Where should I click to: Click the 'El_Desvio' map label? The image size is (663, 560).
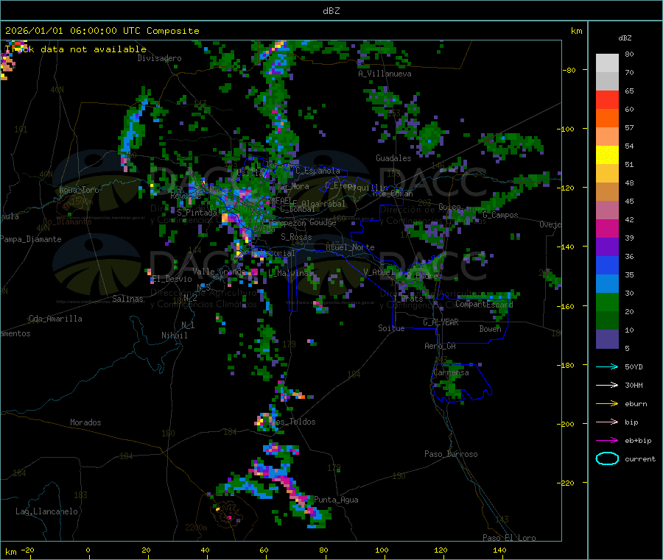pyautogui.click(x=172, y=279)
